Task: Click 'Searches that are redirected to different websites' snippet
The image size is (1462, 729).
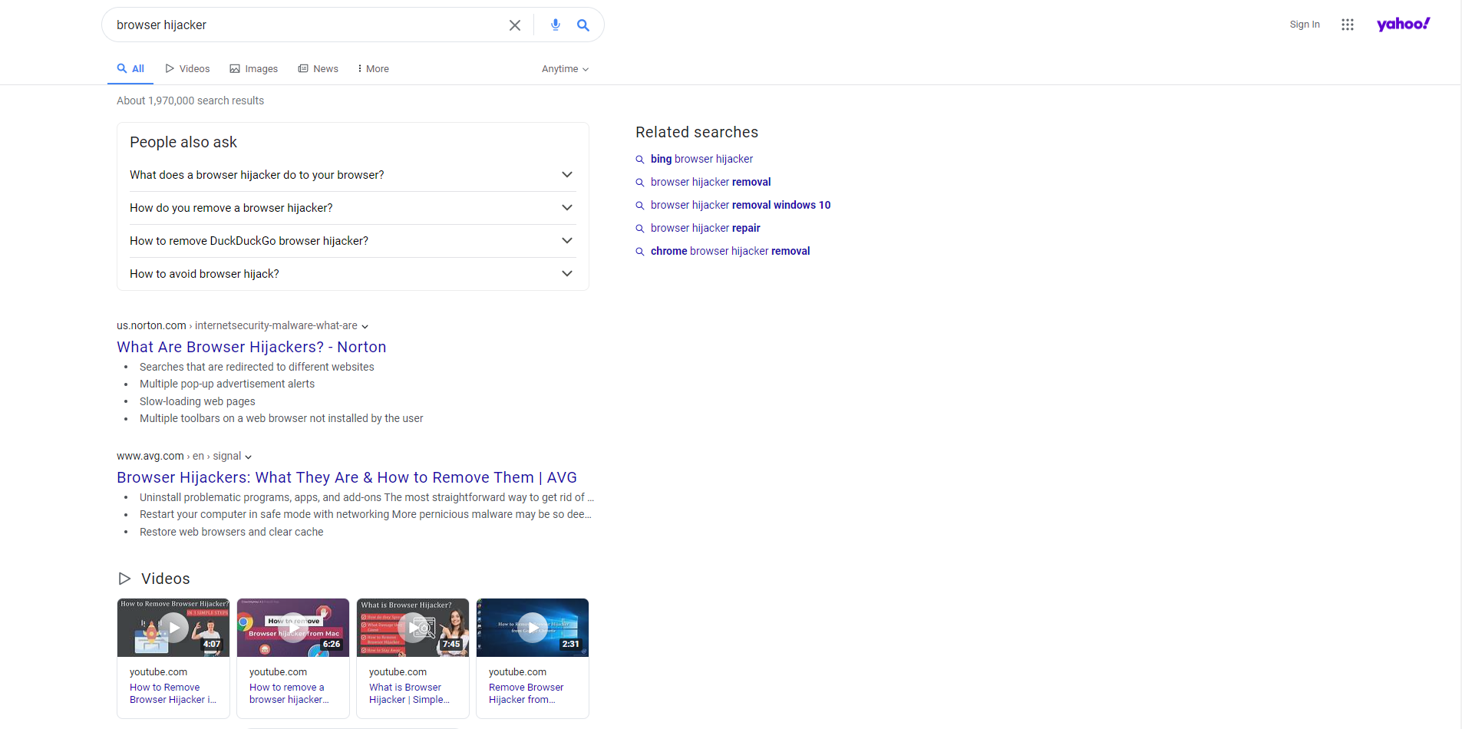Action: tap(257, 367)
